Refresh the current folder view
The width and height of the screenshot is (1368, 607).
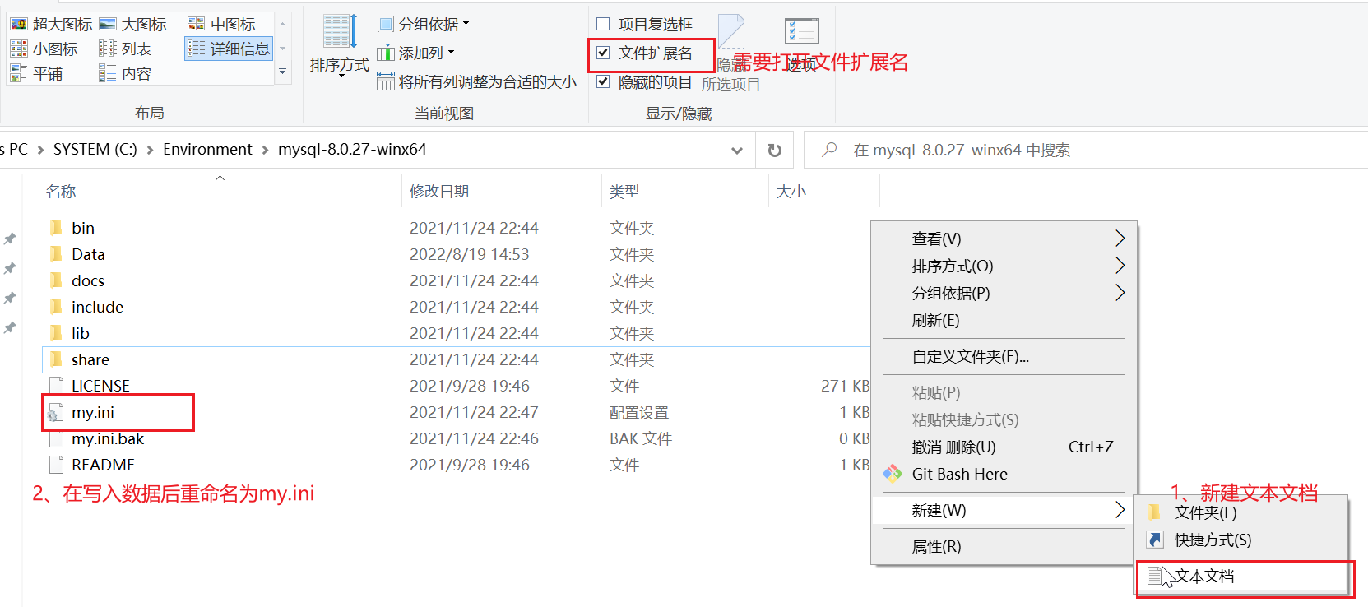774,150
